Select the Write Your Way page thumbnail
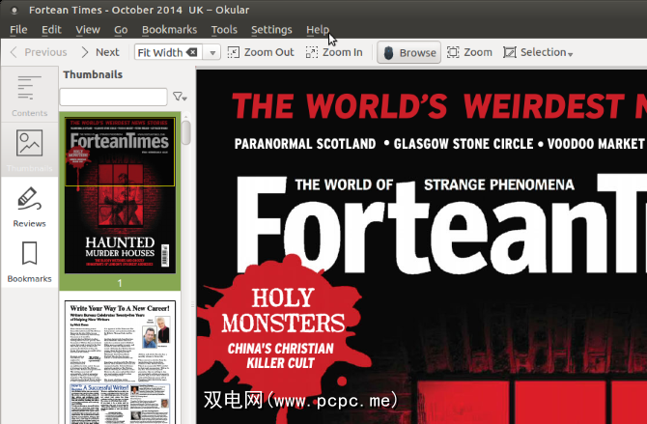The height and width of the screenshot is (424, 647). pyautogui.click(x=120, y=362)
